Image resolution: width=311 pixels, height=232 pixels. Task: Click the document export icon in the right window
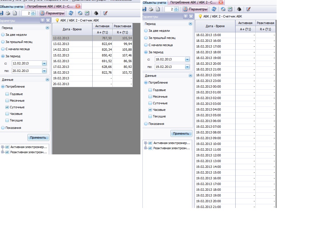158,9
